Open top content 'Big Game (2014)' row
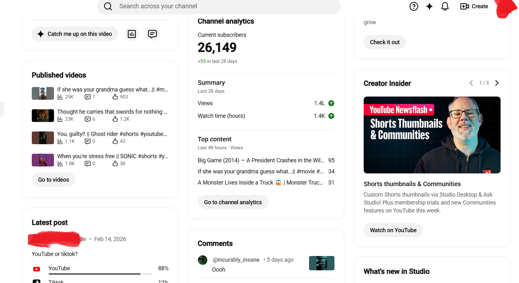This screenshot has width=519, height=283. [x=266, y=160]
